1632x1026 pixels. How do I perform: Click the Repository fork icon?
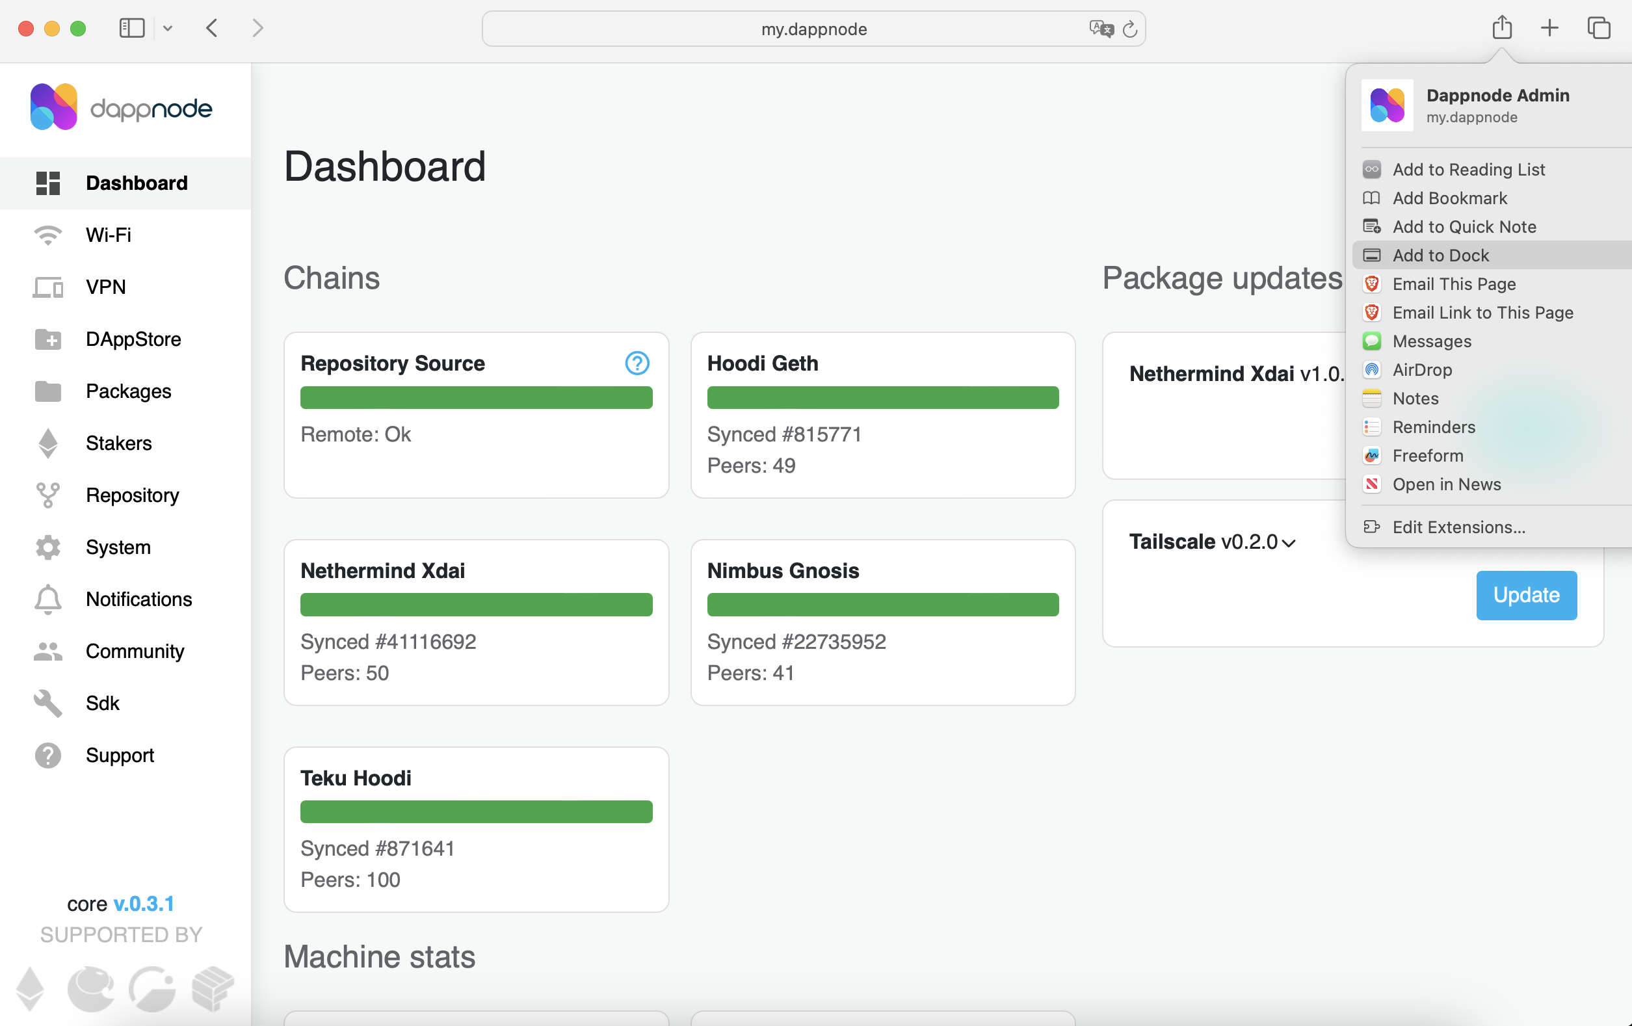47,495
